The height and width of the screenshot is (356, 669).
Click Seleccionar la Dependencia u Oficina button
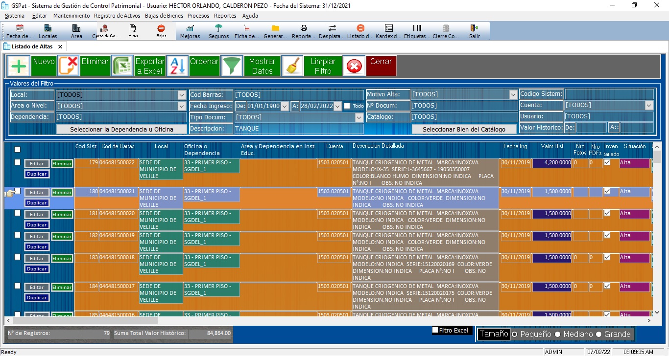click(x=121, y=129)
